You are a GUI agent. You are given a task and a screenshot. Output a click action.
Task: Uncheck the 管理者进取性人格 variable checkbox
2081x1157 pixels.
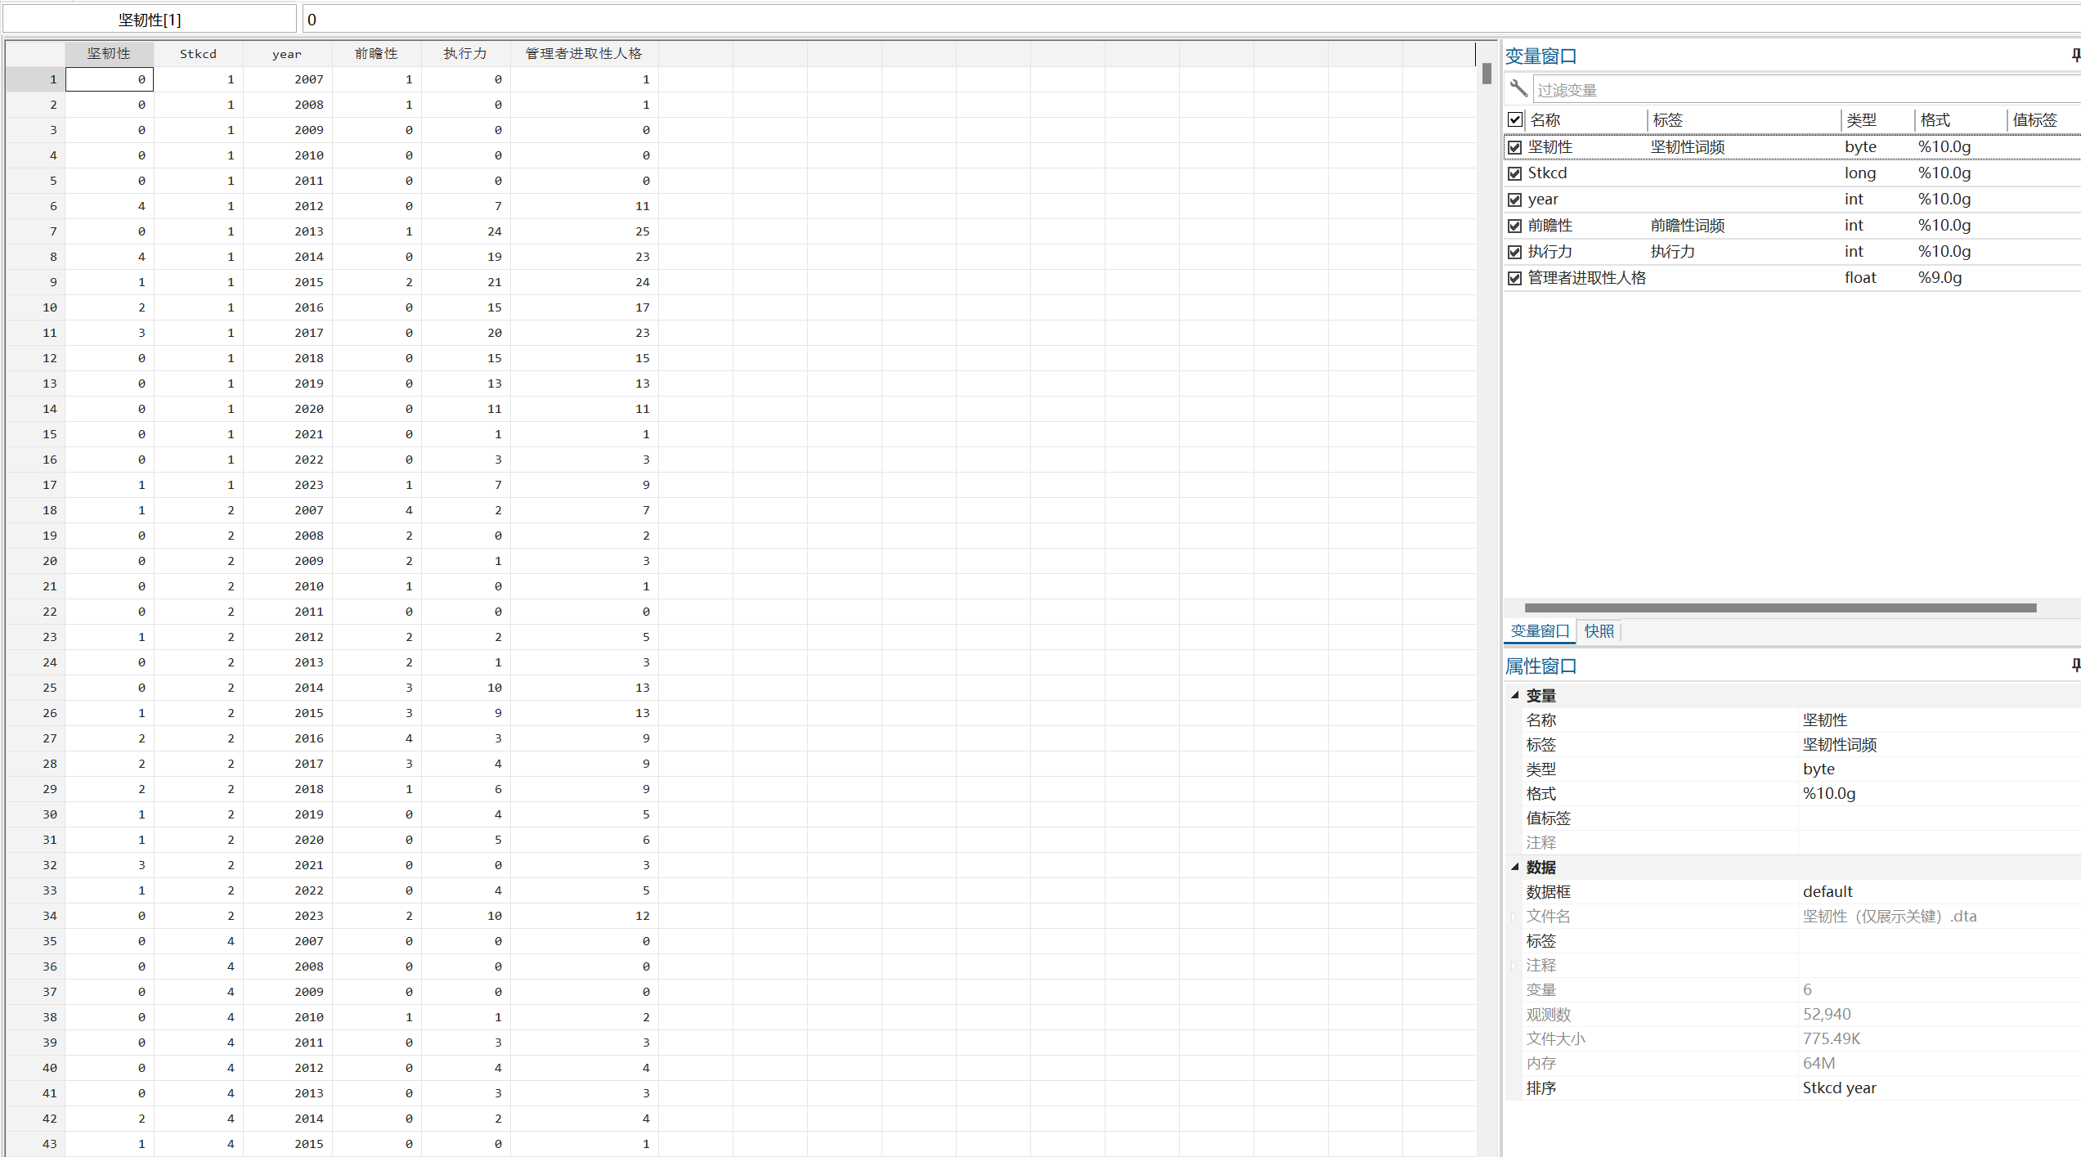point(1515,278)
